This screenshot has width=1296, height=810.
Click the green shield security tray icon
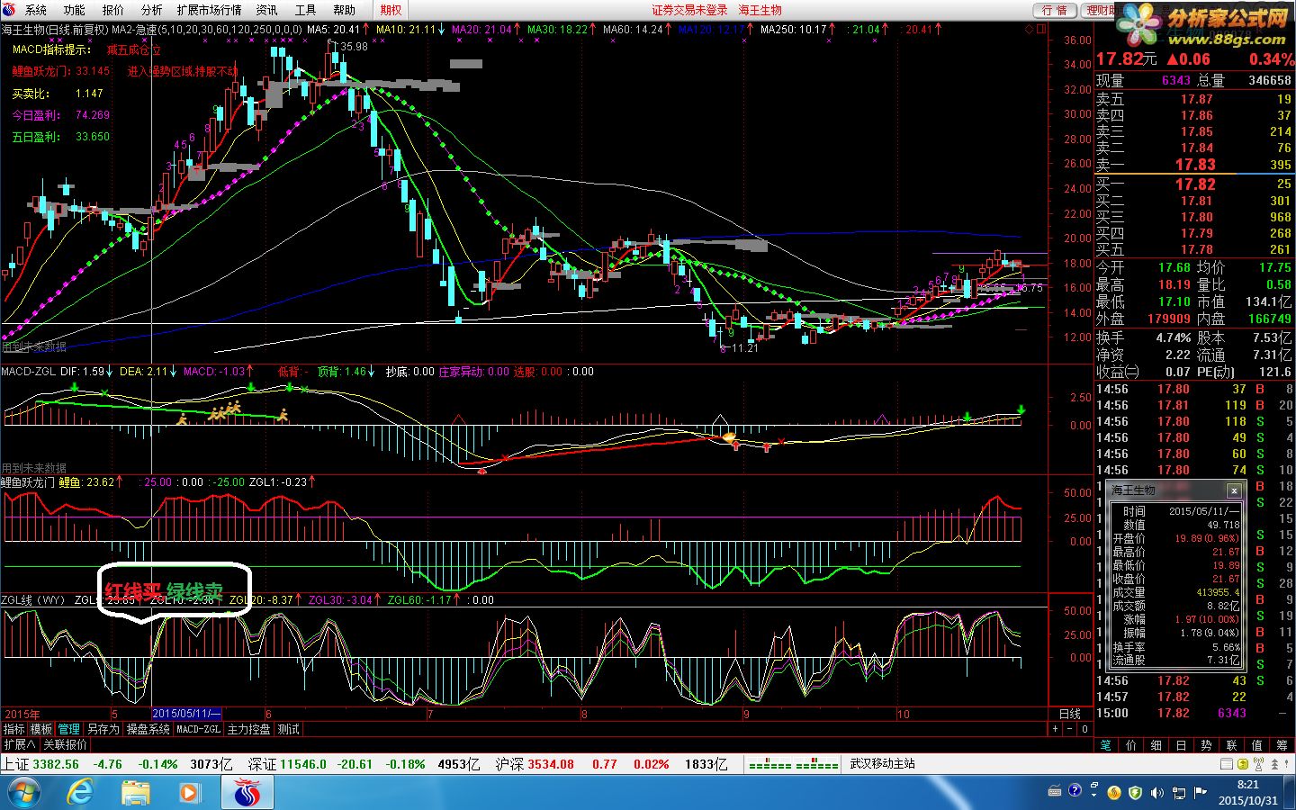(x=1135, y=792)
